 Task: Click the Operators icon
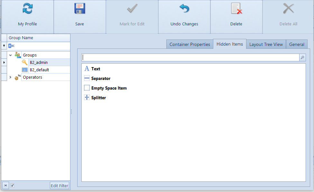point(18,77)
